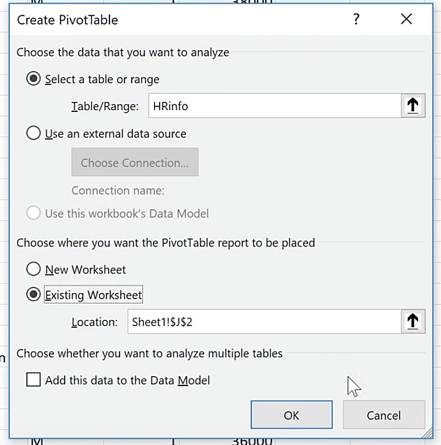Open help with the question mark icon
This screenshot has height=445, width=441.
pyautogui.click(x=356, y=20)
